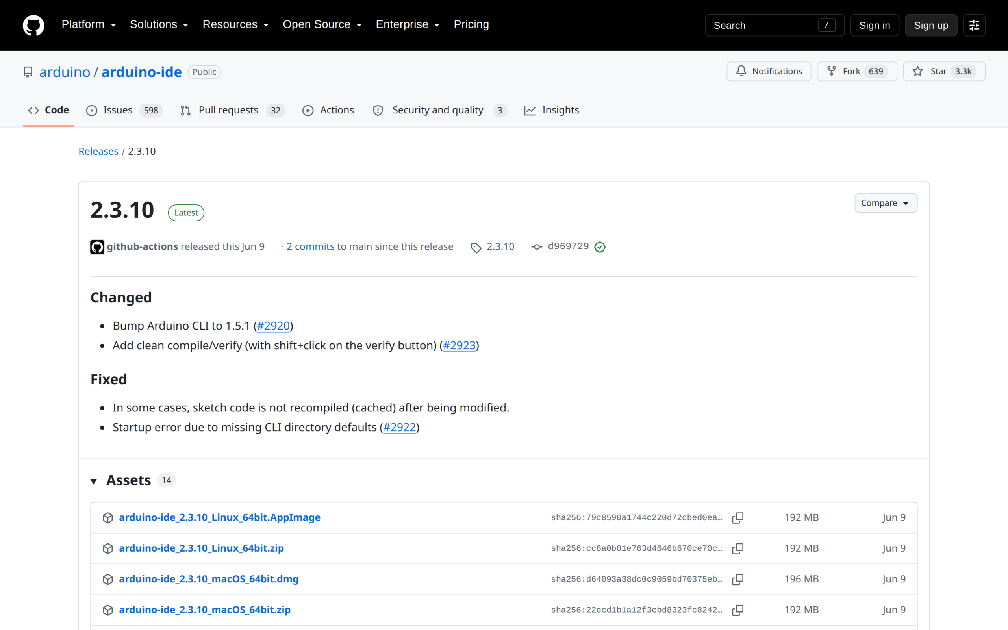Open pull request #2923 link
Screen dimensions: 1008x630
pos(459,345)
